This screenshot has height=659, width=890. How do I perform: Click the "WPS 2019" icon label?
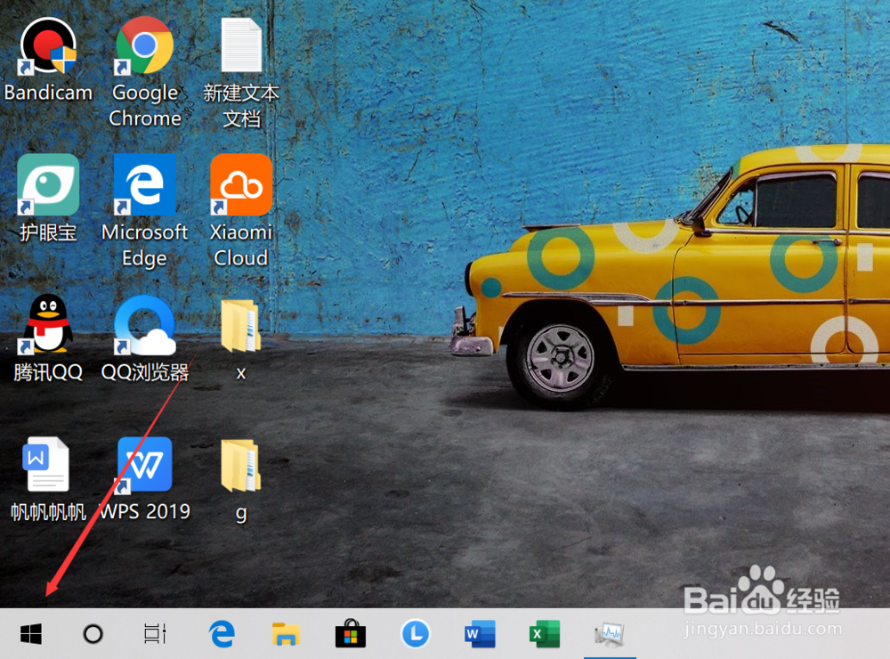click(145, 511)
